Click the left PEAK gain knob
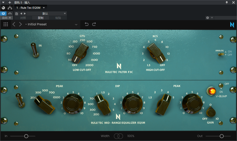 click(x=73, y=104)
